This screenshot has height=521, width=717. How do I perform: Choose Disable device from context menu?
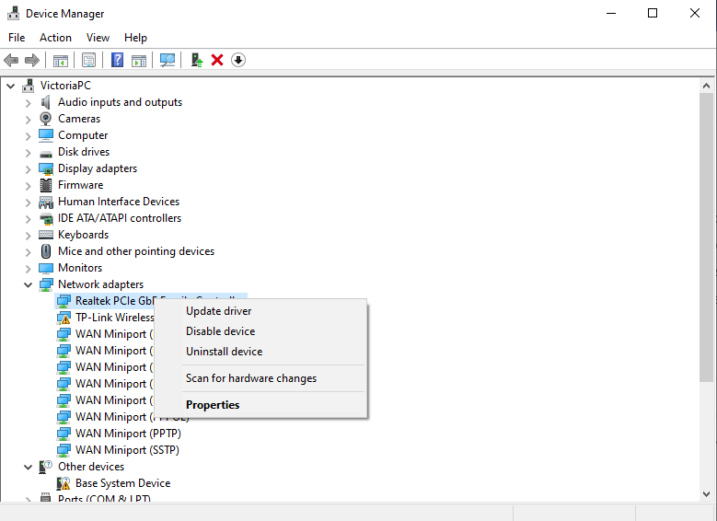tap(260, 331)
